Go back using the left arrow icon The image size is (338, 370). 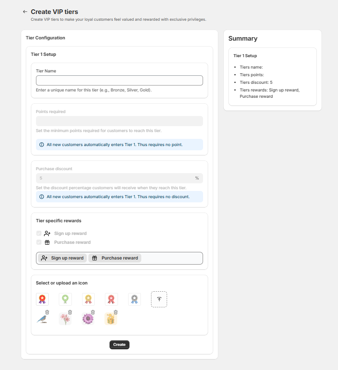25,12
